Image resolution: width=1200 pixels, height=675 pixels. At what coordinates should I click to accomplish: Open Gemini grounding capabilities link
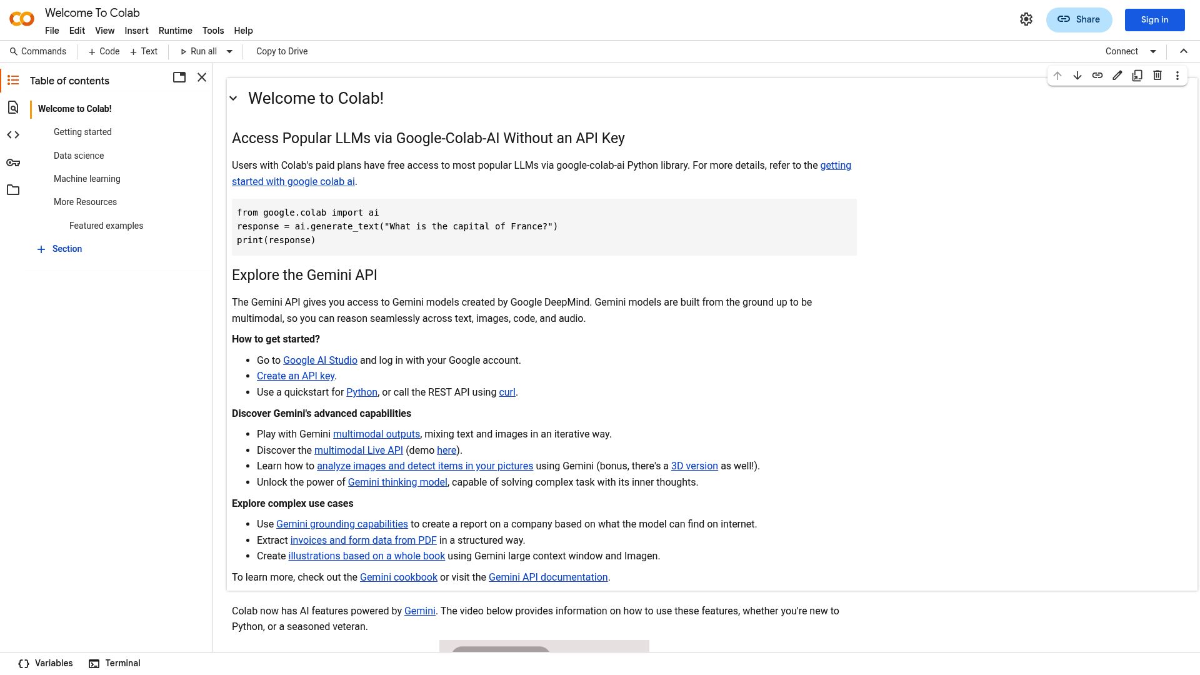tap(342, 524)
